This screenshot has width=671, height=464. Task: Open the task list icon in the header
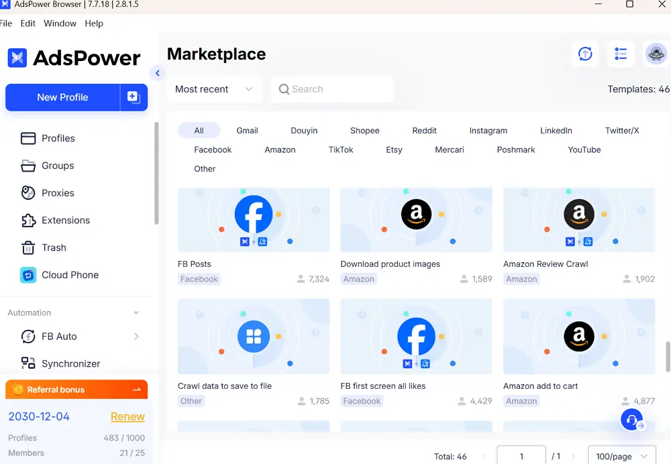pos(621,54)
